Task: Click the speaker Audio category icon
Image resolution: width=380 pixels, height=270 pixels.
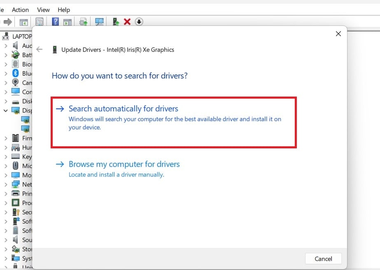Action: 15,46
